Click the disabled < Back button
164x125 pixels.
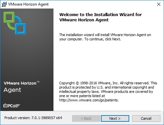point(86,118)
